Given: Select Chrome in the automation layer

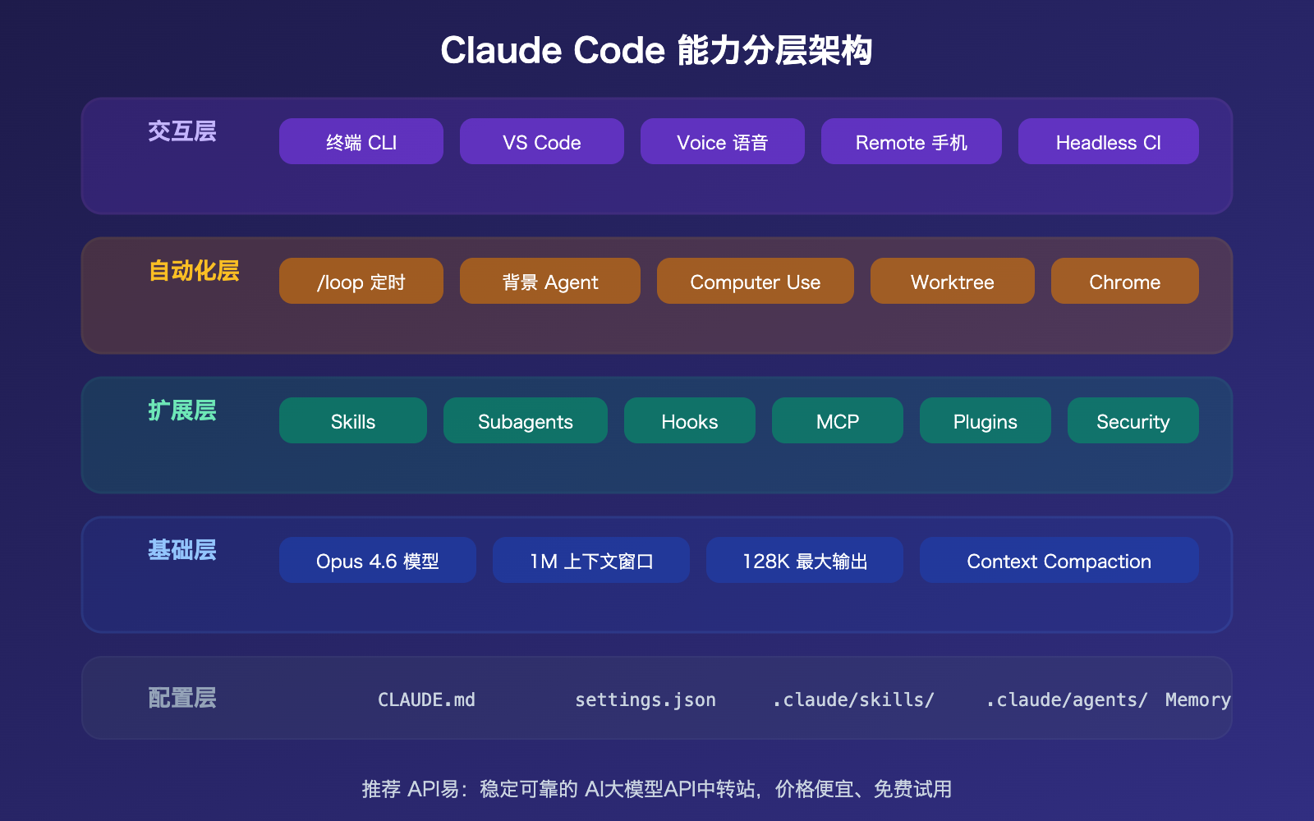Looking at the screenshot, I should (x=1124, y=281).
